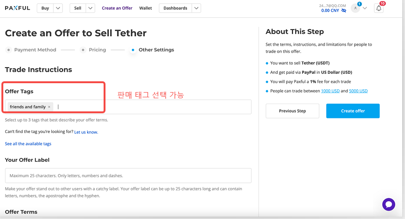The width and height of the screenshot is (405, 219).
Task: Open the account menu chevron
Action: (x=364, y=8)
